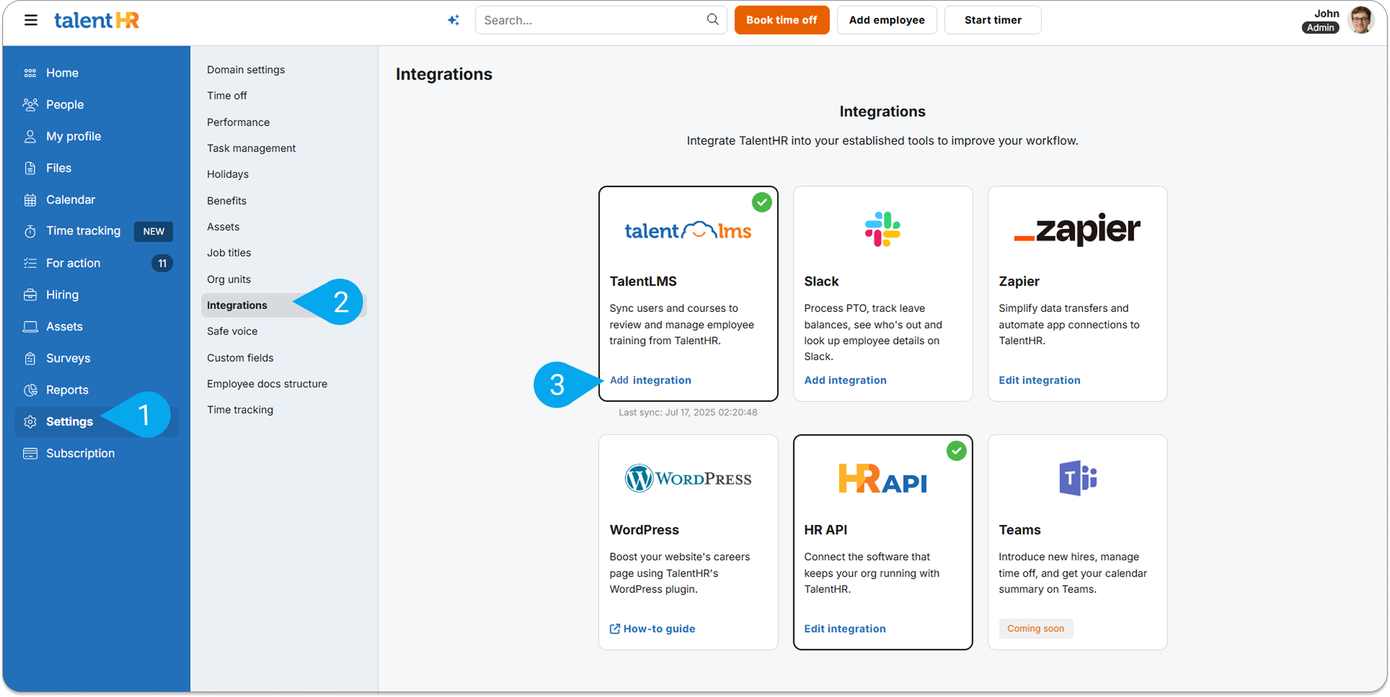1390x697 pixels.
Task: Click the Subscription label in sidebar
Action: coord(81,453)
